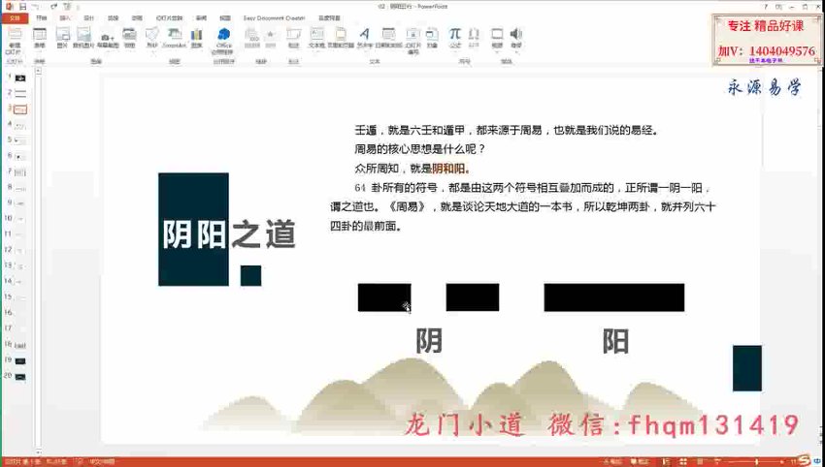Click the highlighted text 阴和阳
This screenshot has width=825, height=467.
(450, 169)
